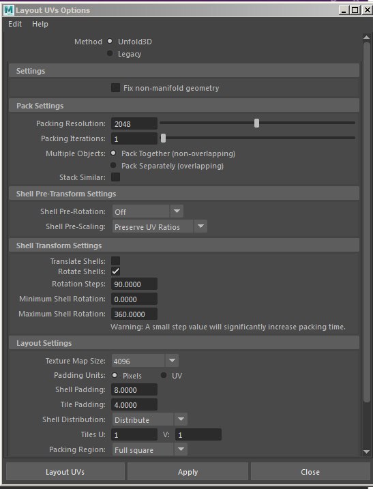Click the Packing Resolution value field
373x489 pixels.
point(134,123)
